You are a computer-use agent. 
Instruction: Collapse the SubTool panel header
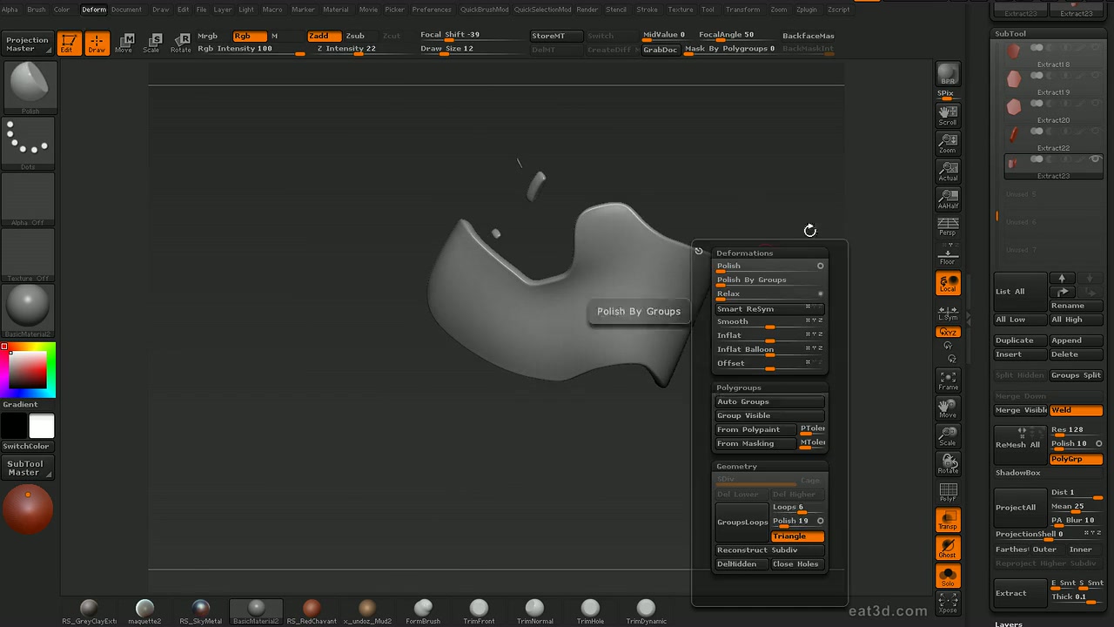[1010, 34]
